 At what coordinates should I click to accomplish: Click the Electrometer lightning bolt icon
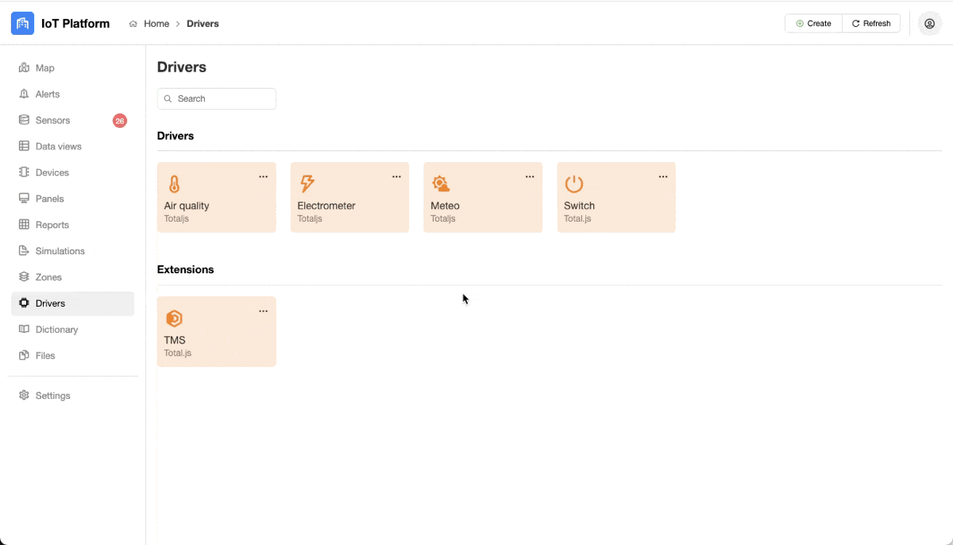coord(307,184)
